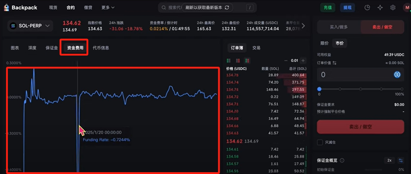Switch to 图表 chart tab
The image size is (411, 174).
pos(15,48)
